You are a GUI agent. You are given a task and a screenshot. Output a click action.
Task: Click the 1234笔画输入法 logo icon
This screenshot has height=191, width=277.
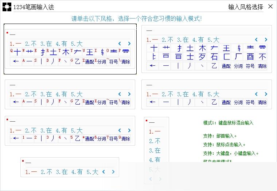7,7
